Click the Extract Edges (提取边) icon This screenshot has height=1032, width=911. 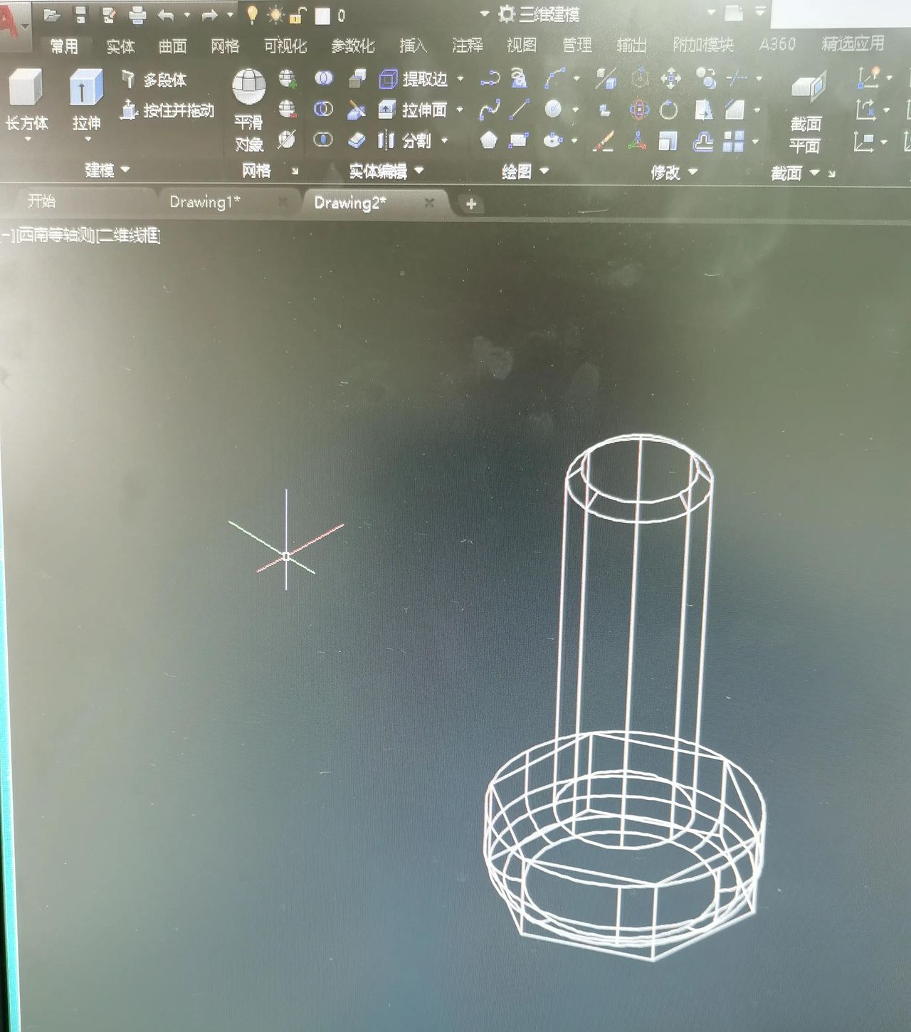click(389, 79)
